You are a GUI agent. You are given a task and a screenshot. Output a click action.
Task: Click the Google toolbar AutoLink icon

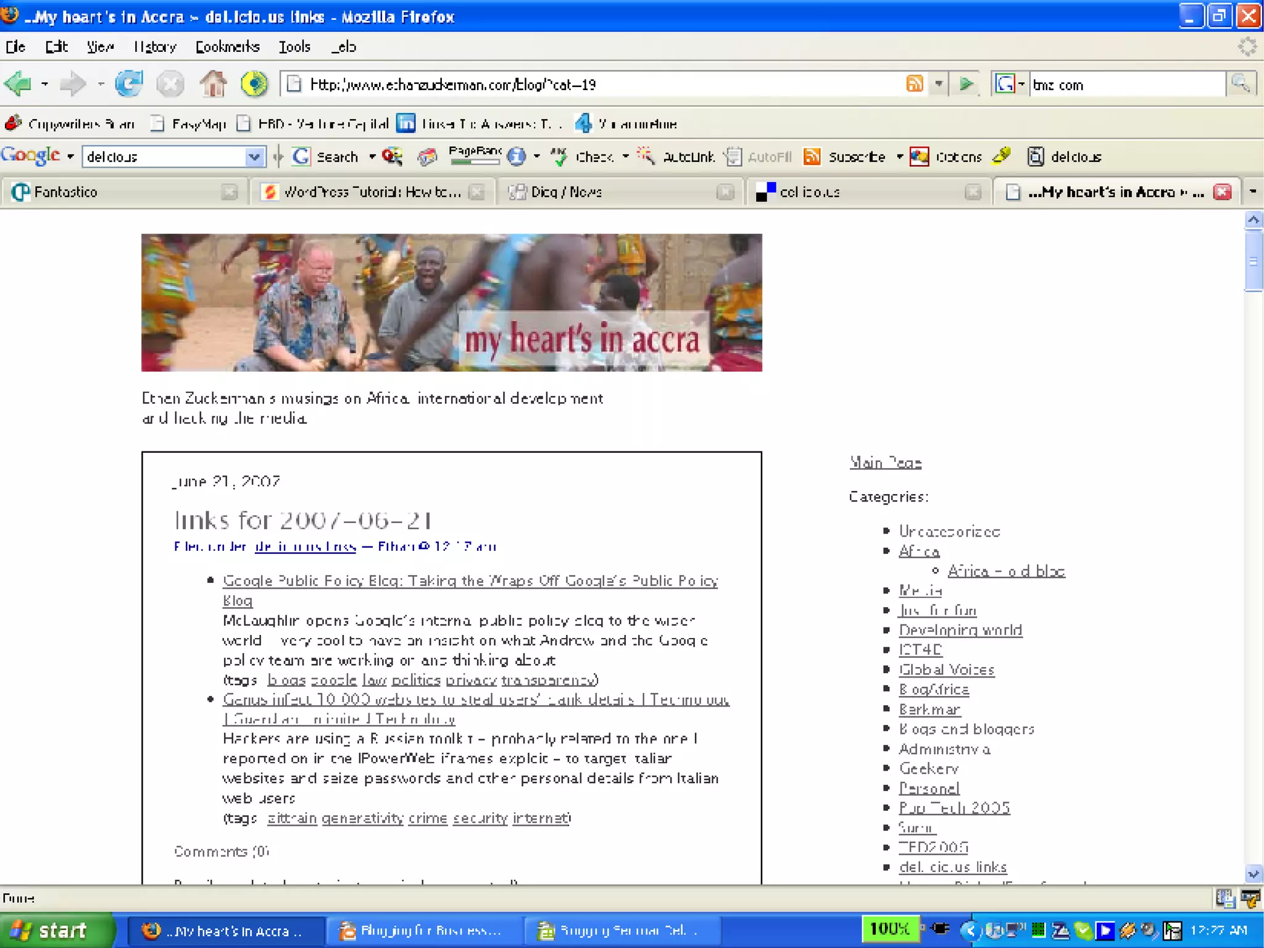646,156
